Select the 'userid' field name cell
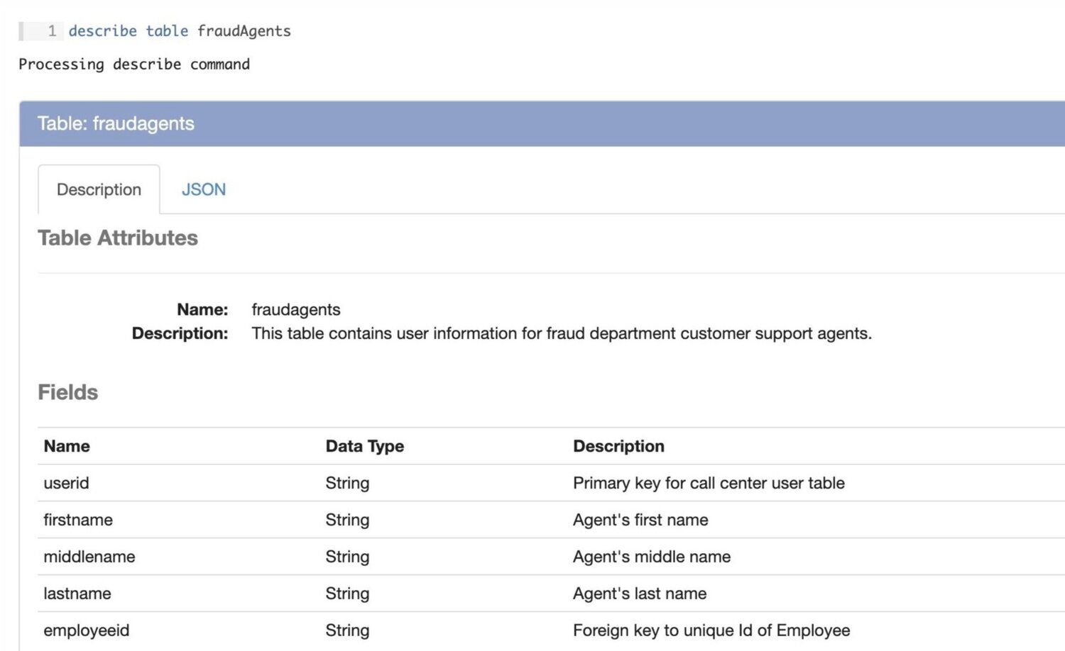 pos(66,483)
